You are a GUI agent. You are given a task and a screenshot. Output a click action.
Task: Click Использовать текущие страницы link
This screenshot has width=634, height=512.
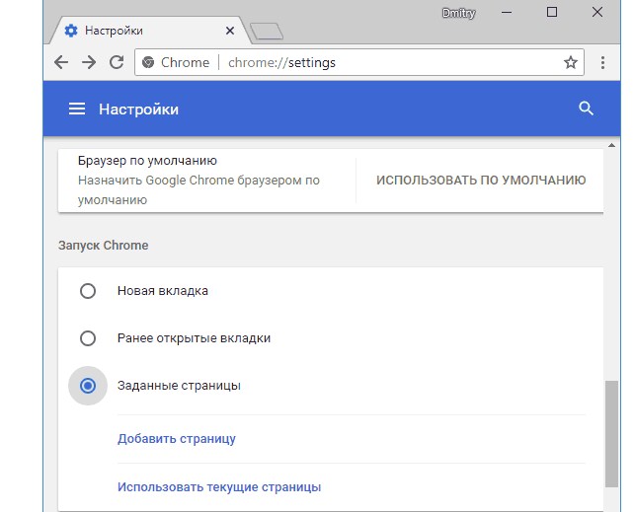pyautogui.click(x=219, y=487)
